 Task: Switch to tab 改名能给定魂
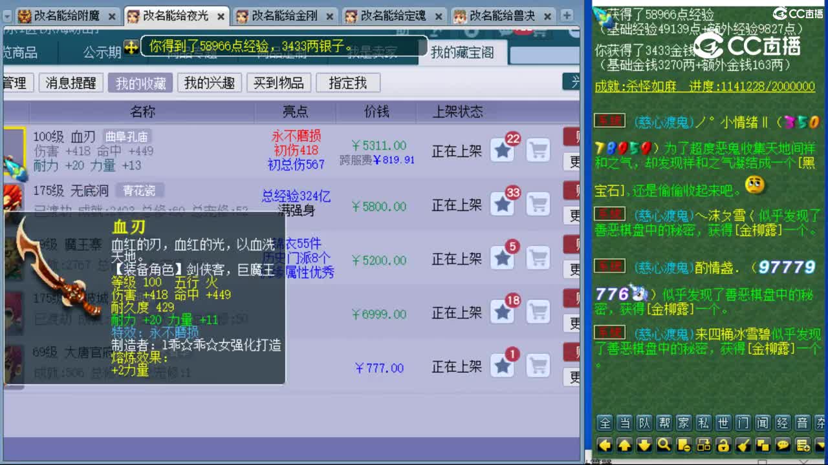[393, 15]
